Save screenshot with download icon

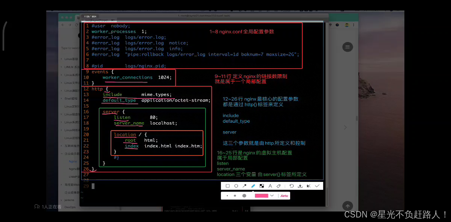pos(300,186)
